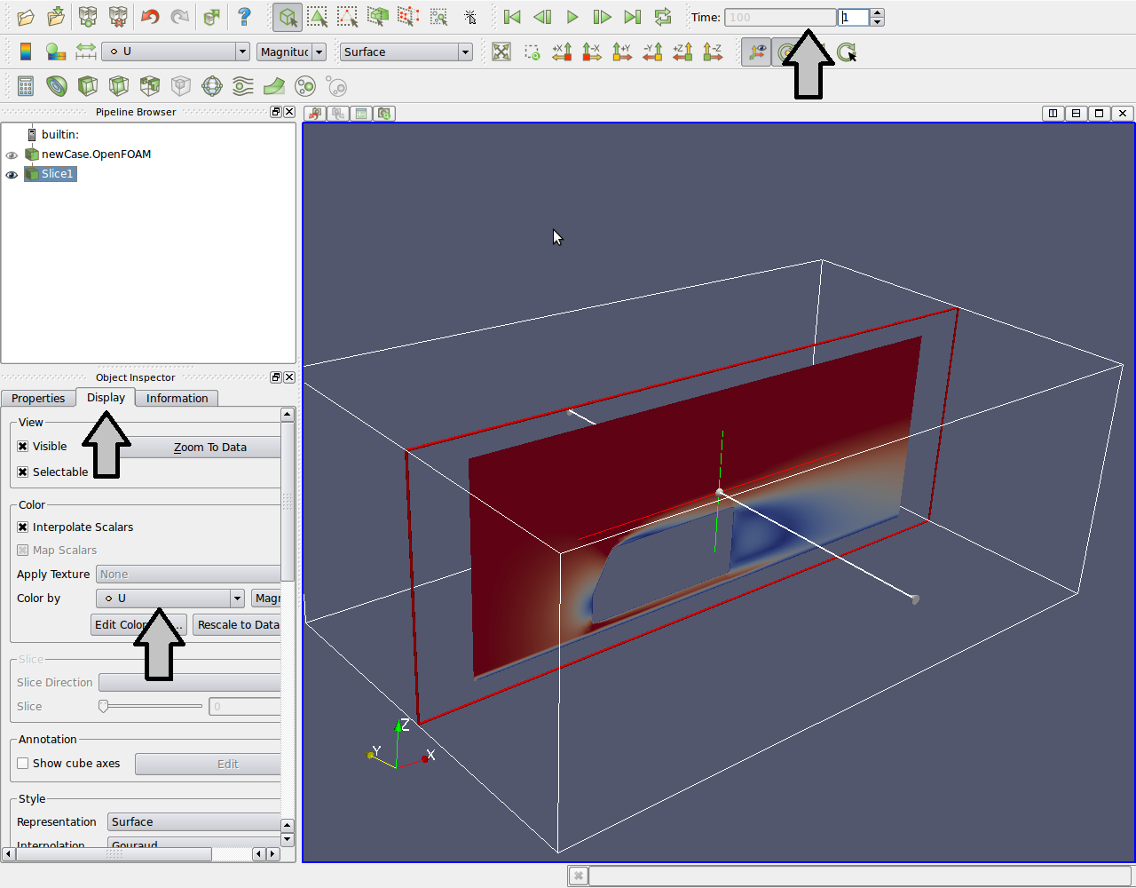Switch to the Information tab
Viewport: 1136px width, 888px height.
click(177, 399)
